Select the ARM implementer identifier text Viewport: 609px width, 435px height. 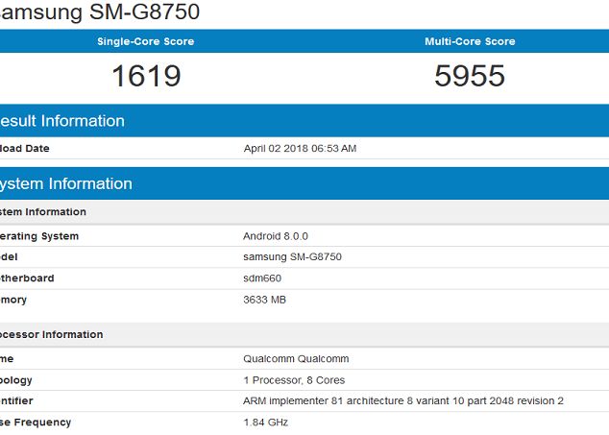[x=402, y=400]
